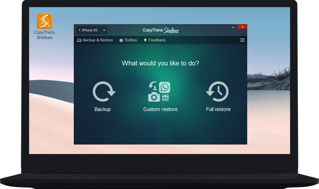The image size is (319, 189).
Task: Click the CopyTrans Shelbee title logo
Action: click(161, 30)
